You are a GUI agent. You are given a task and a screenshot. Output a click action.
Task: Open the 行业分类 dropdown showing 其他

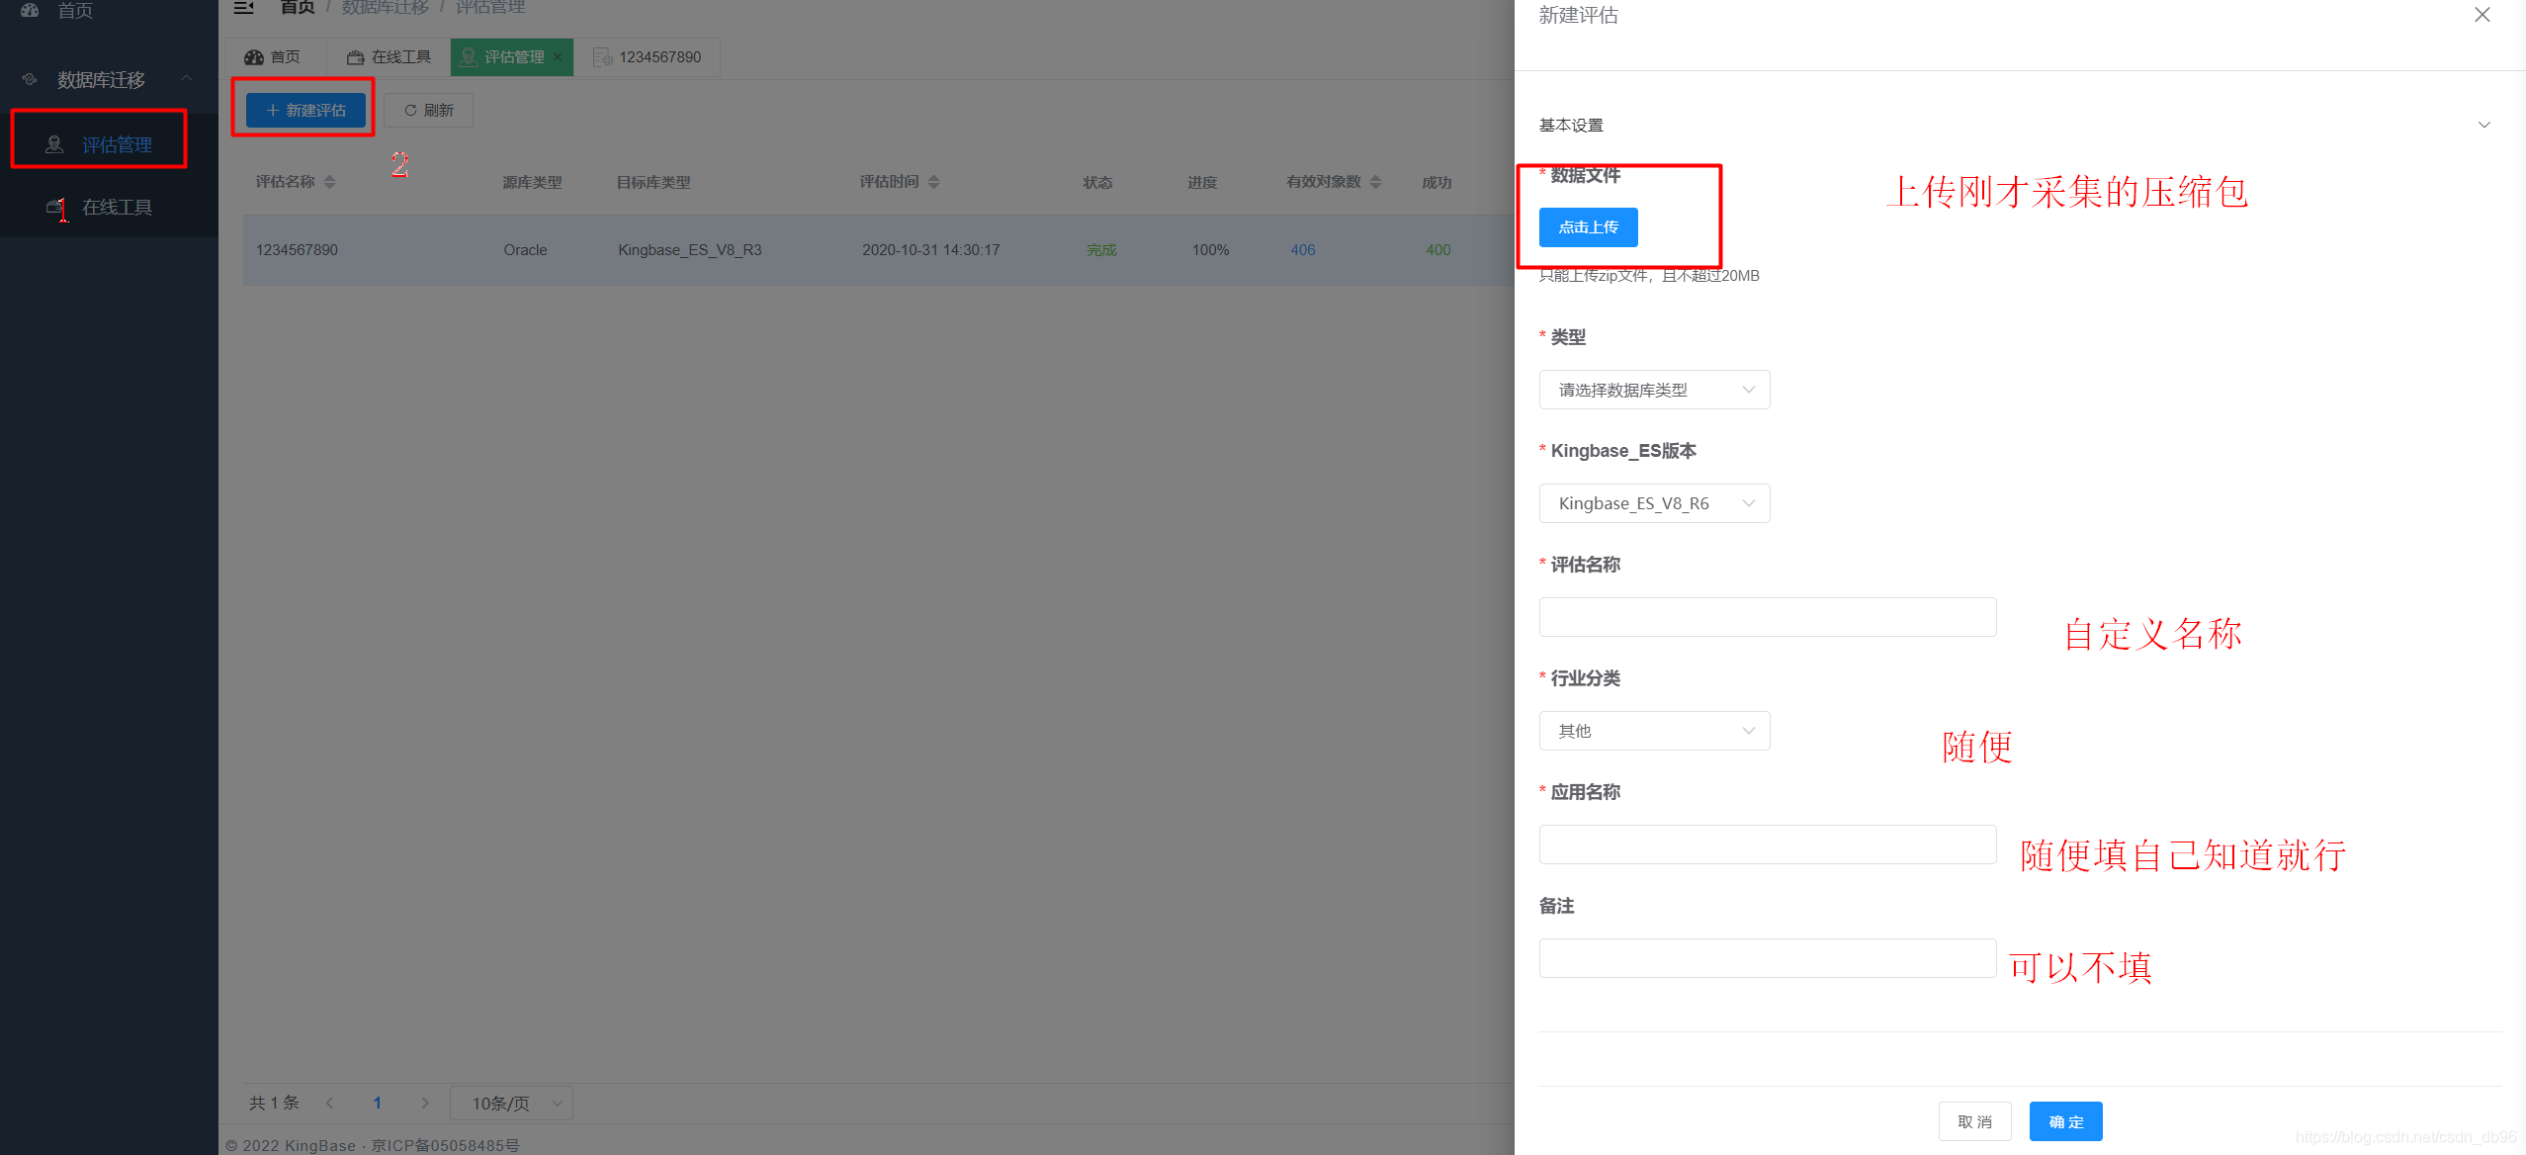click(1654, 731)
